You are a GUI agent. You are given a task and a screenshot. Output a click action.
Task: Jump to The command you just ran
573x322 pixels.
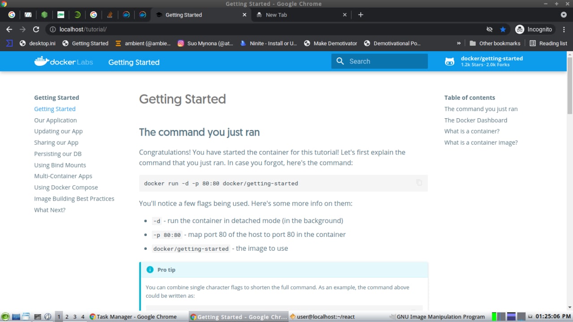[x=481, y=109]
